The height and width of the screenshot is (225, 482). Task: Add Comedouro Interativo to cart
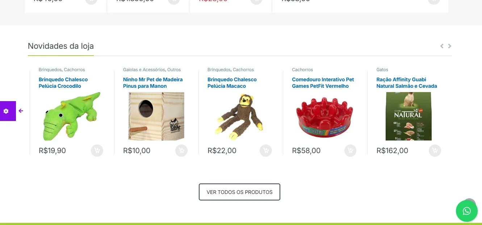(x=351, y=151)
